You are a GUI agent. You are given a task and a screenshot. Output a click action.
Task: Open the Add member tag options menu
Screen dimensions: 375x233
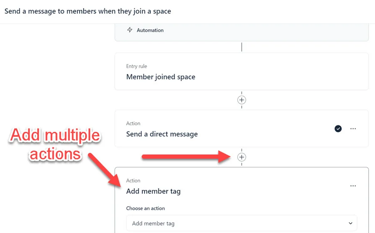[x=353, y=186]
